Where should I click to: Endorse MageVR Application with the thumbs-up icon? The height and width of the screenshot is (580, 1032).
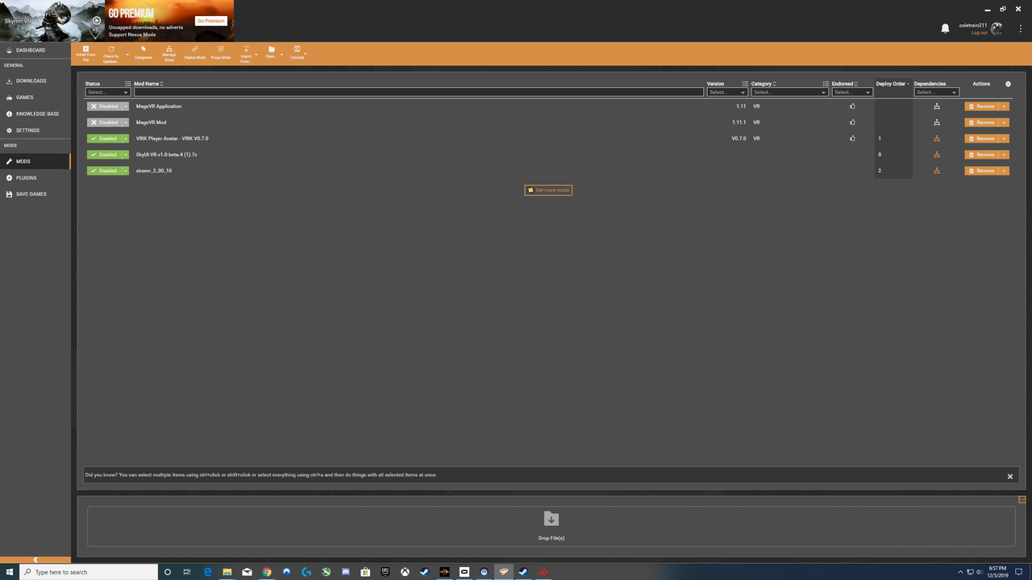[x=852, y=106]
